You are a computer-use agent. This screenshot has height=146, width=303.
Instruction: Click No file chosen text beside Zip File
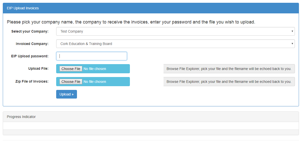click(95, 82)
